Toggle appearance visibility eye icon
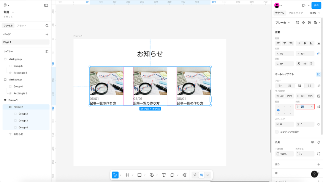Viewport: 323px width, 182px height. pos(312,142)
